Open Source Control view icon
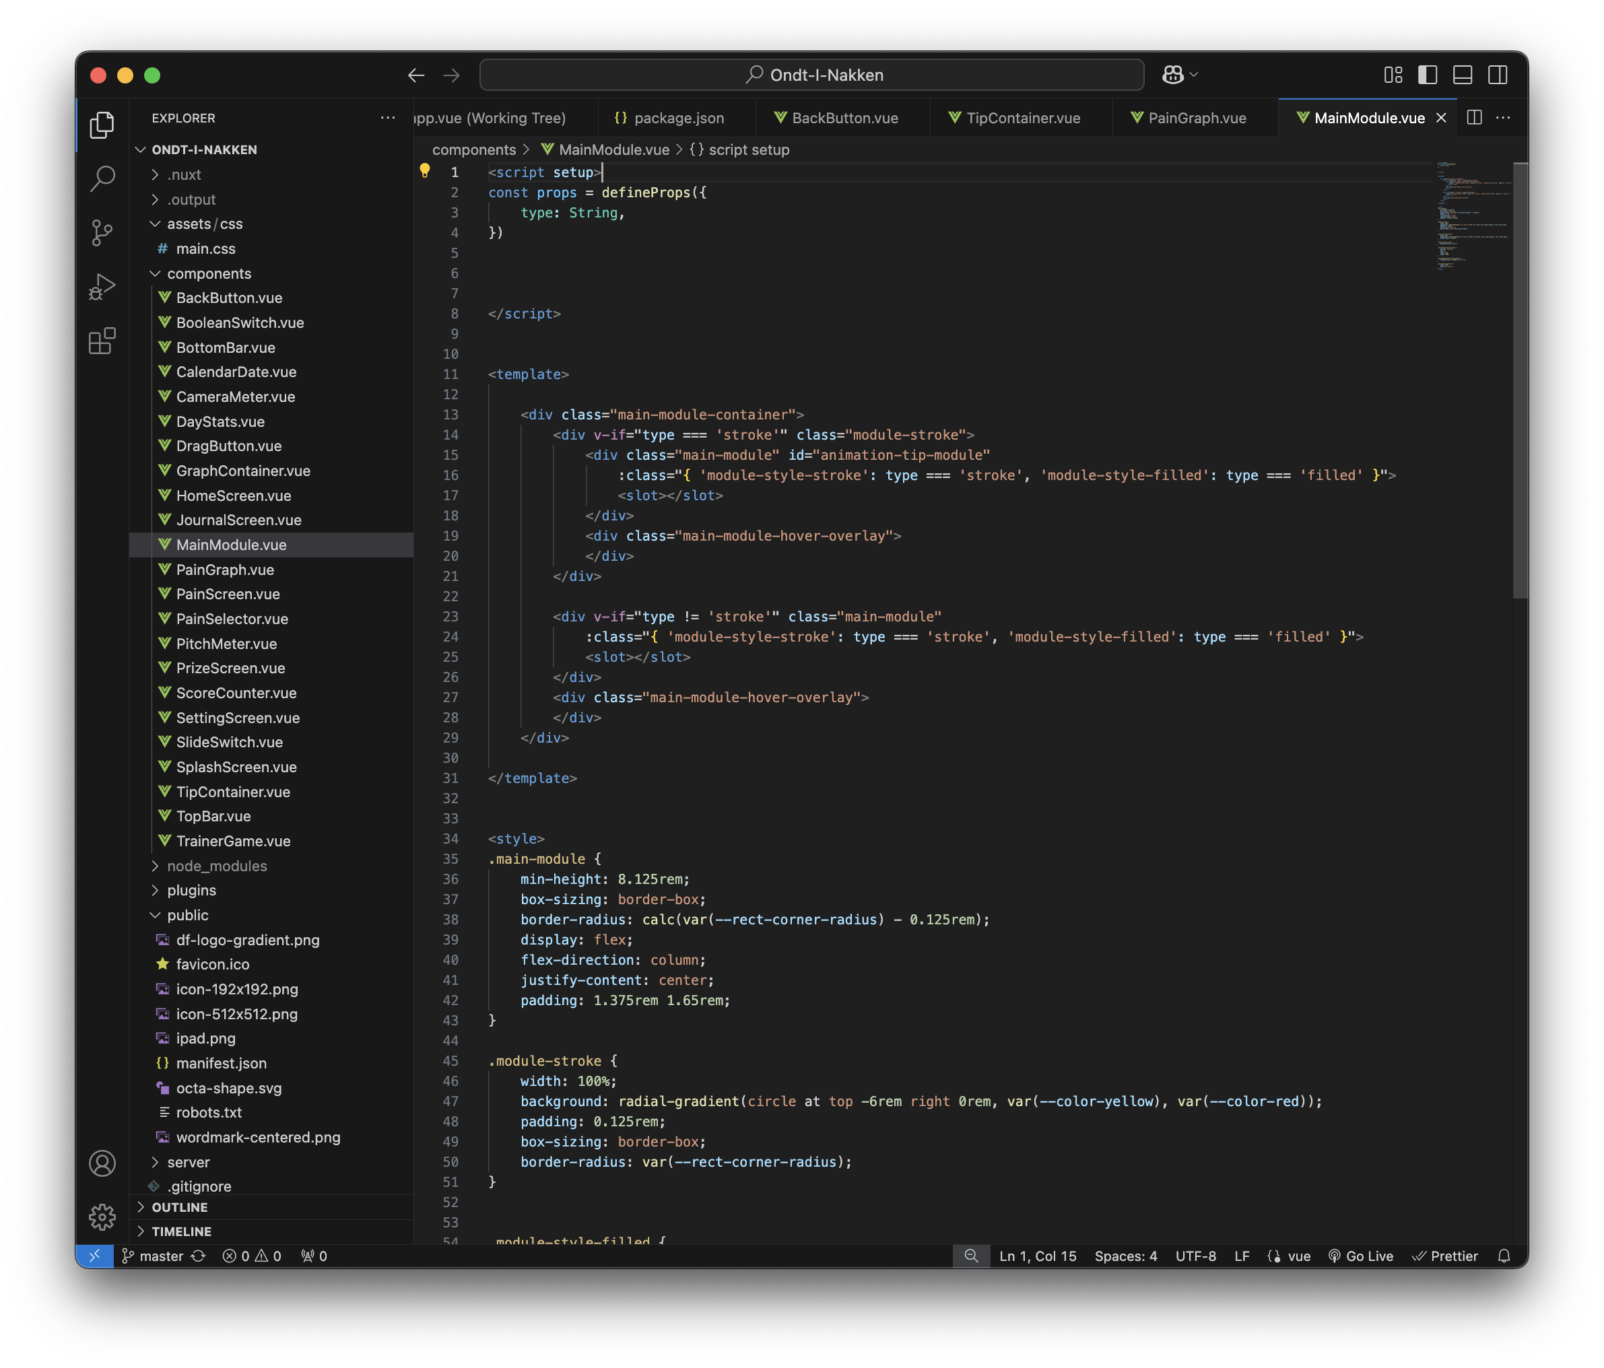1604x1368 pixels. (x=102, y=233)
